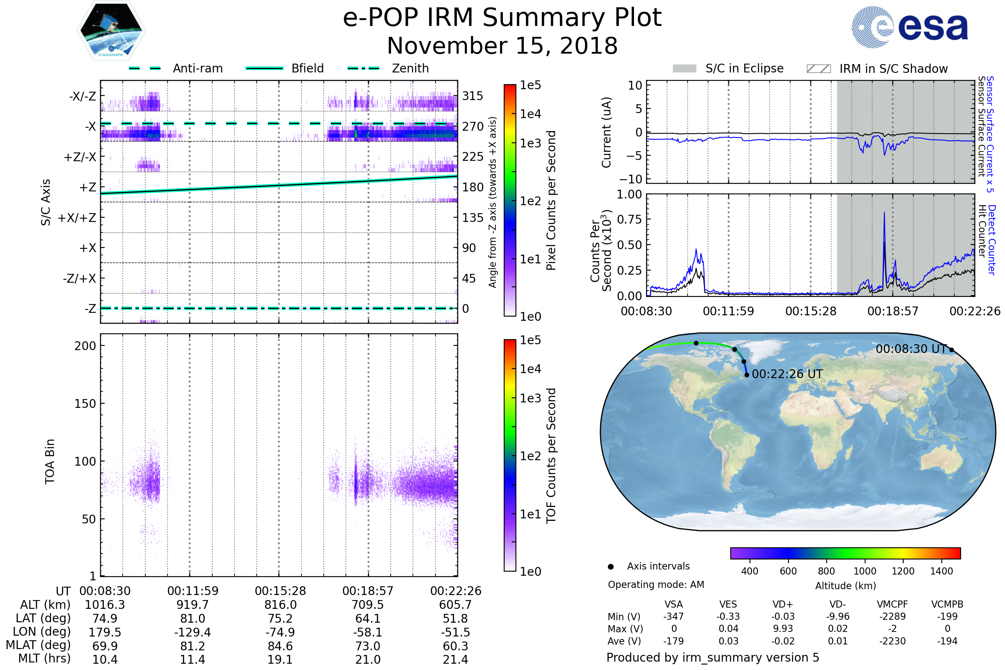Click the IRM in S/C Shadow hatched swatch
Screen dimensions: 1005x670
[818, 69]
